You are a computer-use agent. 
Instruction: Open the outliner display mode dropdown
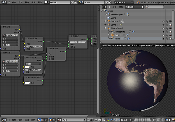(x=134, y=7)
